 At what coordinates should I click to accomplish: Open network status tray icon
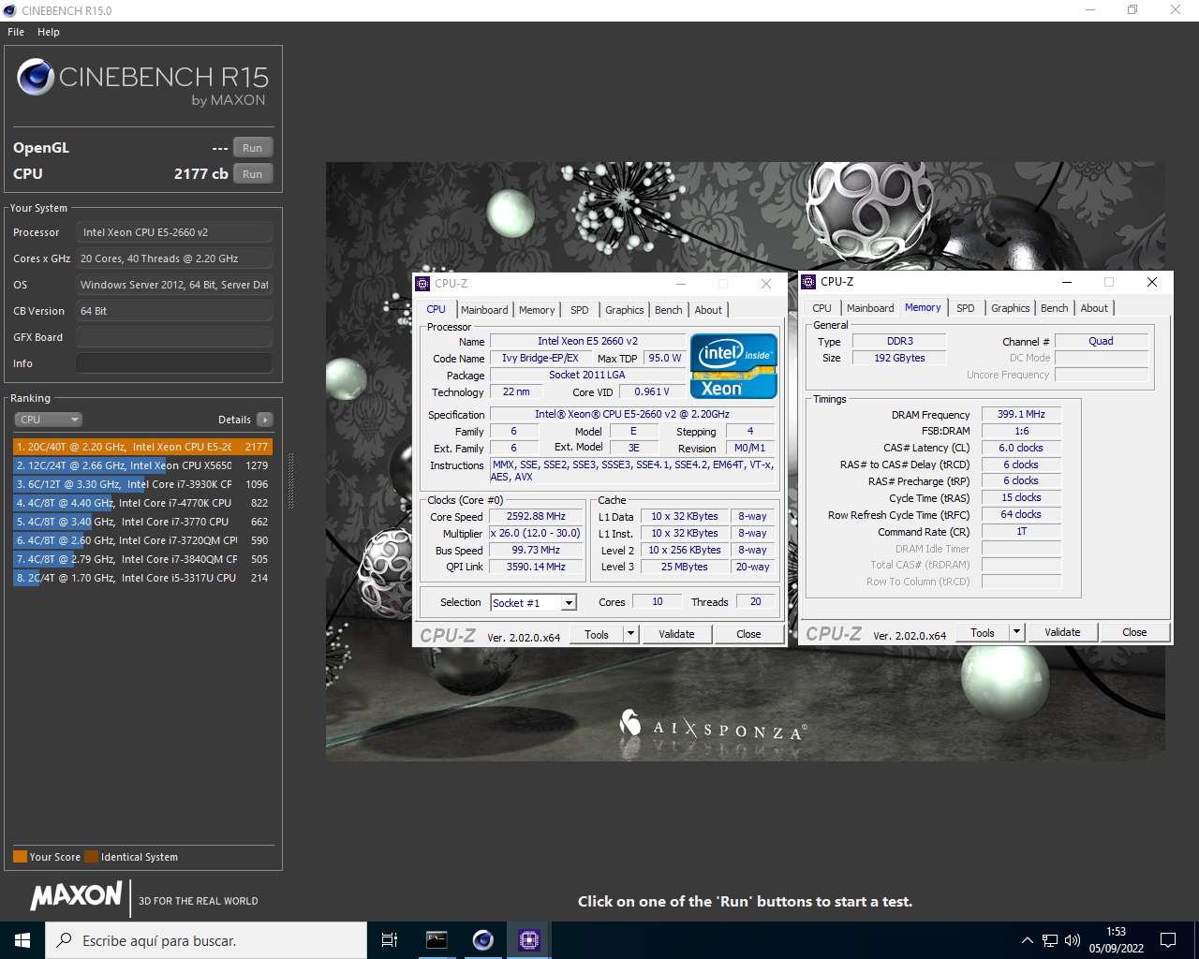pos(1050,940)
